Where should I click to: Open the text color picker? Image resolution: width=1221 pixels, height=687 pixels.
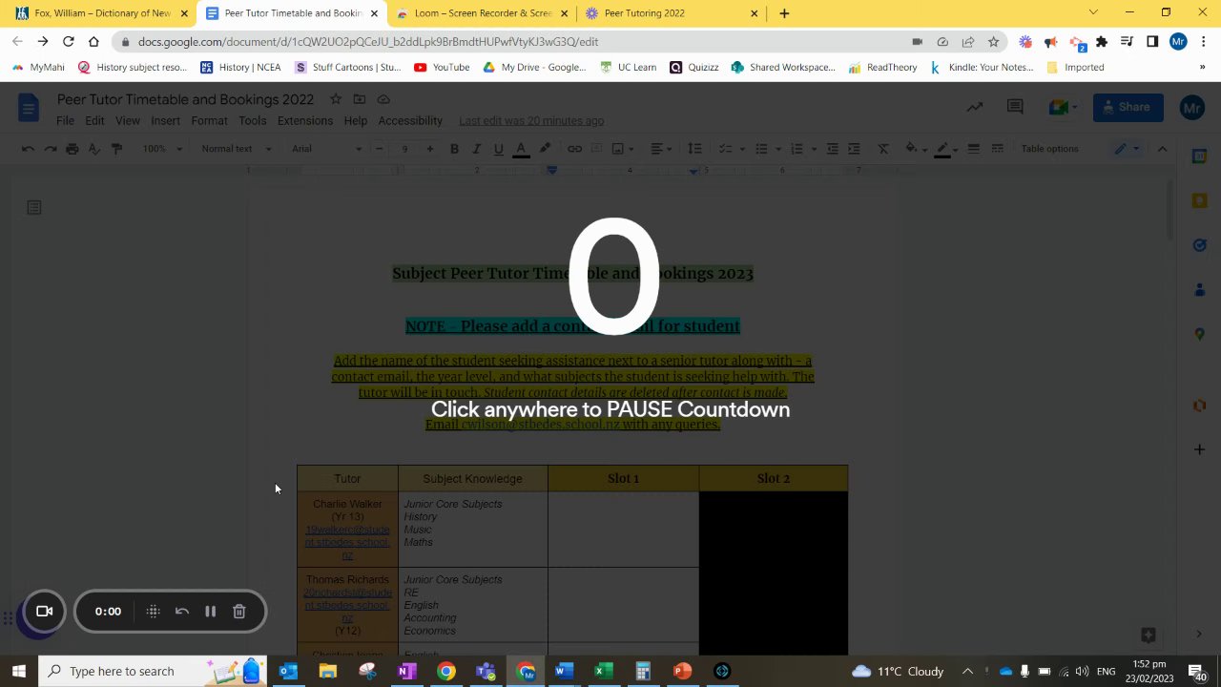coord(521,149)
